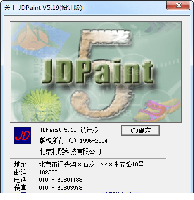This screenshot has height=200, width=194.
Task: Click the company name 北京精雕科技有限公司
Action: [x=70, y=151]
